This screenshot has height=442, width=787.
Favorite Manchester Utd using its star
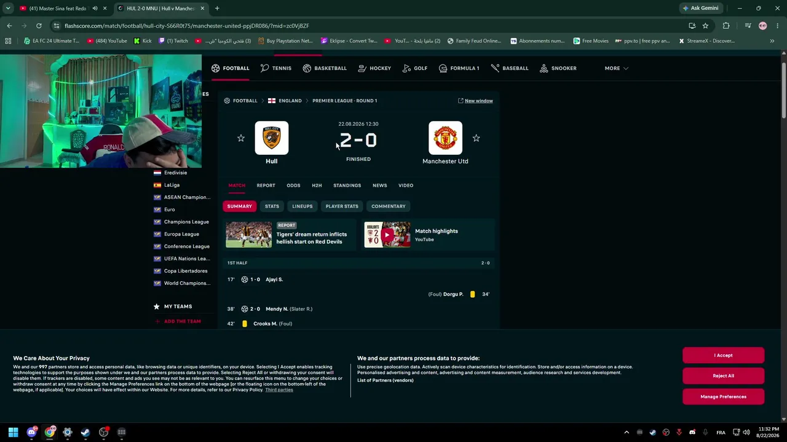476,138
